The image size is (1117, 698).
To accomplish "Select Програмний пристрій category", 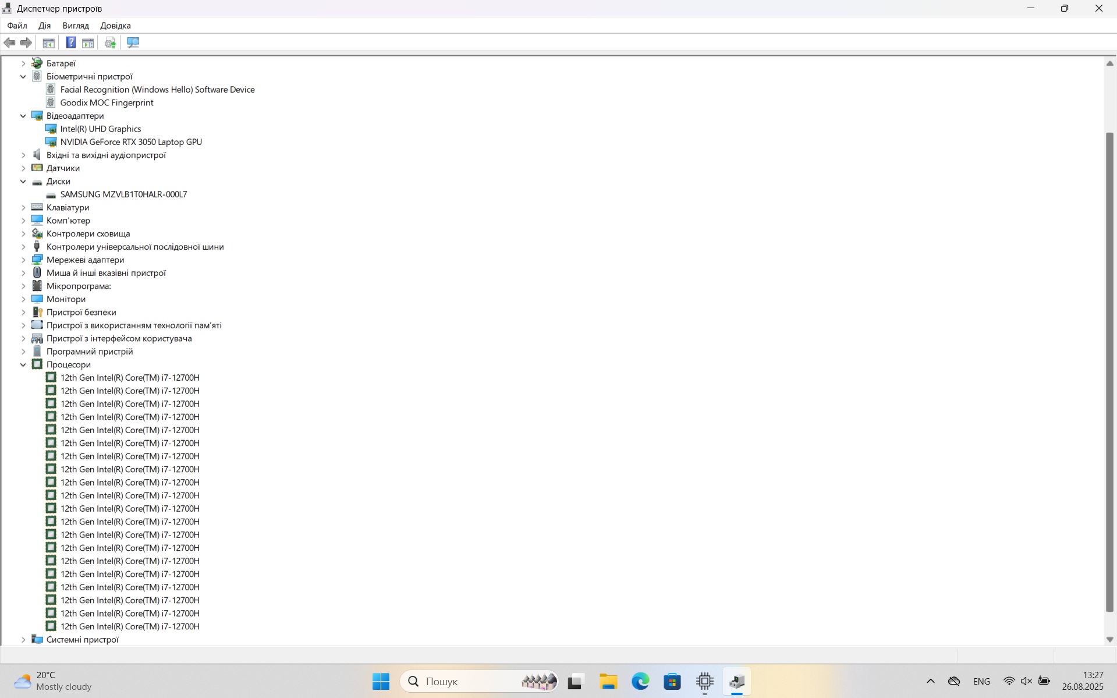I will 90,351.
